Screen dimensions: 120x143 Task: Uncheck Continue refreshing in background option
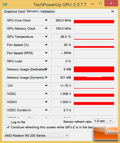click(x=8, y=127)
